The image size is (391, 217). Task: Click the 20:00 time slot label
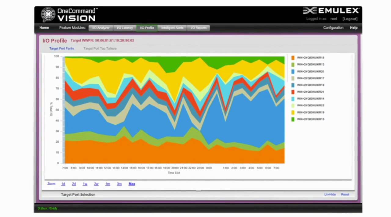pos(175,168)
